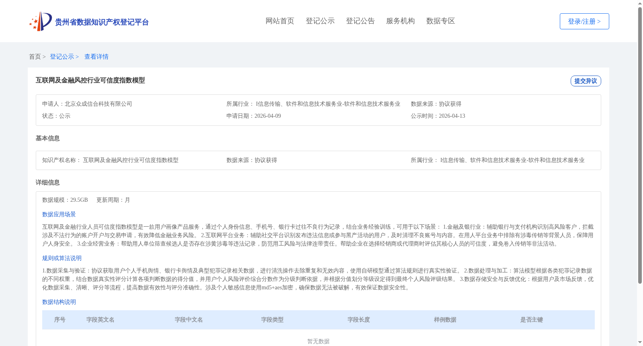Screen dimensions: 643x346
Task: Click the 规则或算法说明 heading
Action: coord(62,258)
